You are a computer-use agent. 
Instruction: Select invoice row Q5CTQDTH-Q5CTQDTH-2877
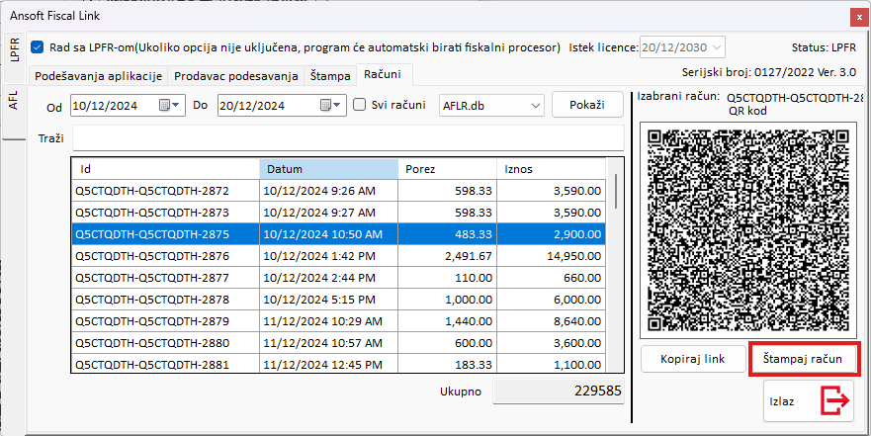339,278
